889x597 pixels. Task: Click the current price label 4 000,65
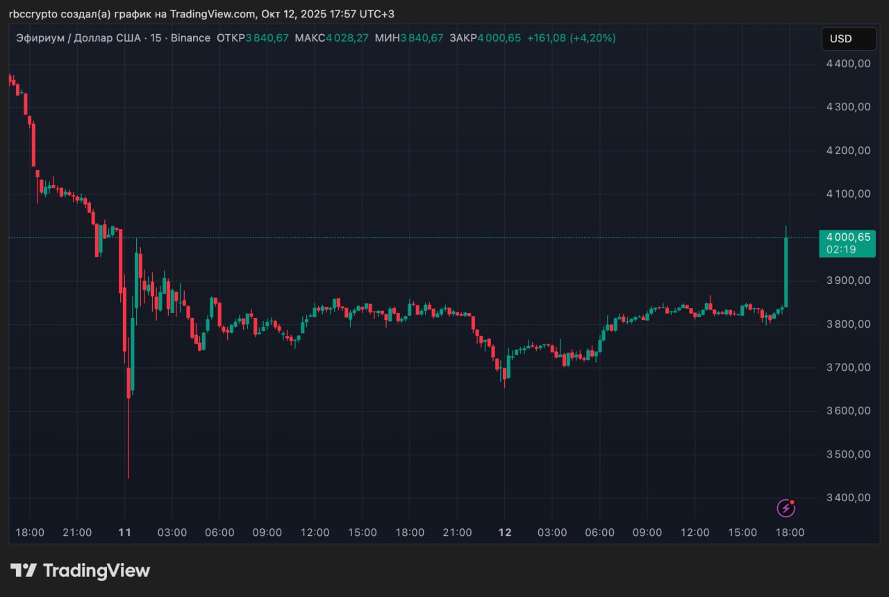[847, 237]
